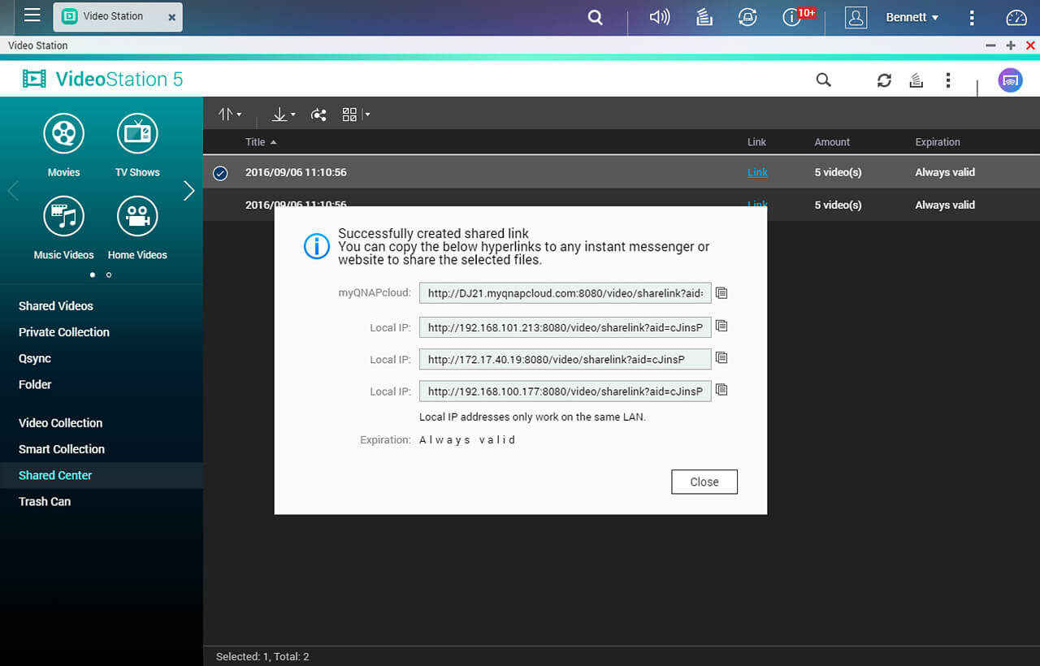Click the share toolbar icon

pos(318,115)
